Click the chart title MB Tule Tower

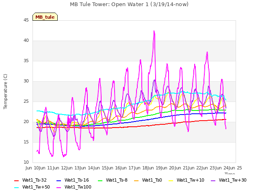pyautogui.click(x=129, y=4)
